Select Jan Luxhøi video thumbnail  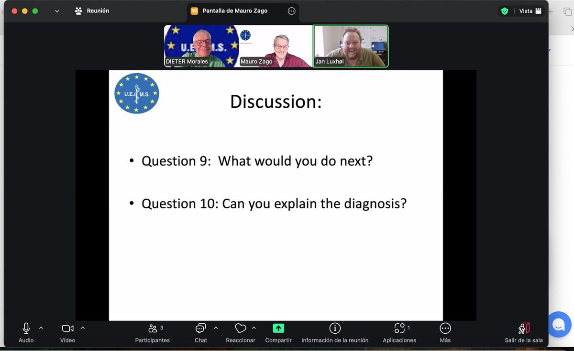point(351,46)
